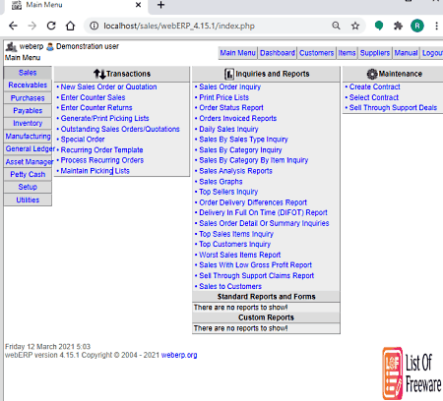Select the Utilities module
The height and width of the screenshot is (401, 443).
tap(28, 200)
